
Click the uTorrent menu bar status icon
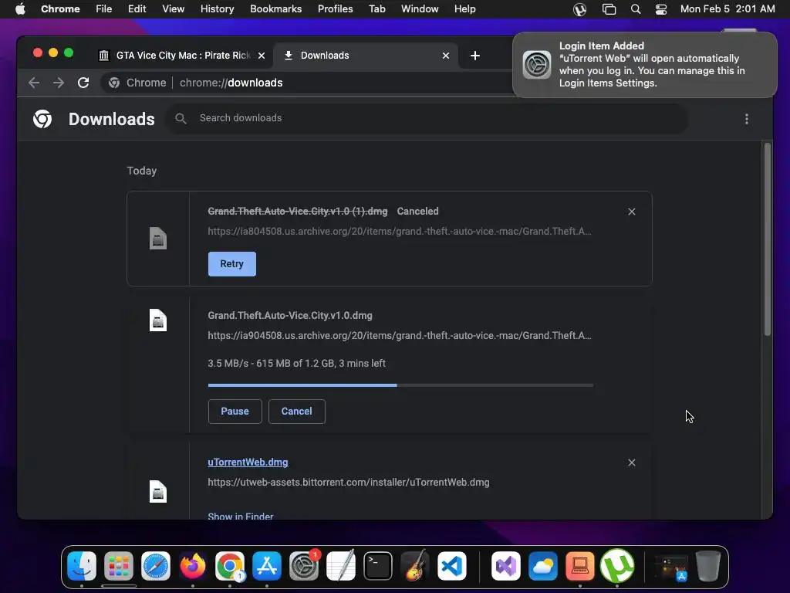(579, 9)
